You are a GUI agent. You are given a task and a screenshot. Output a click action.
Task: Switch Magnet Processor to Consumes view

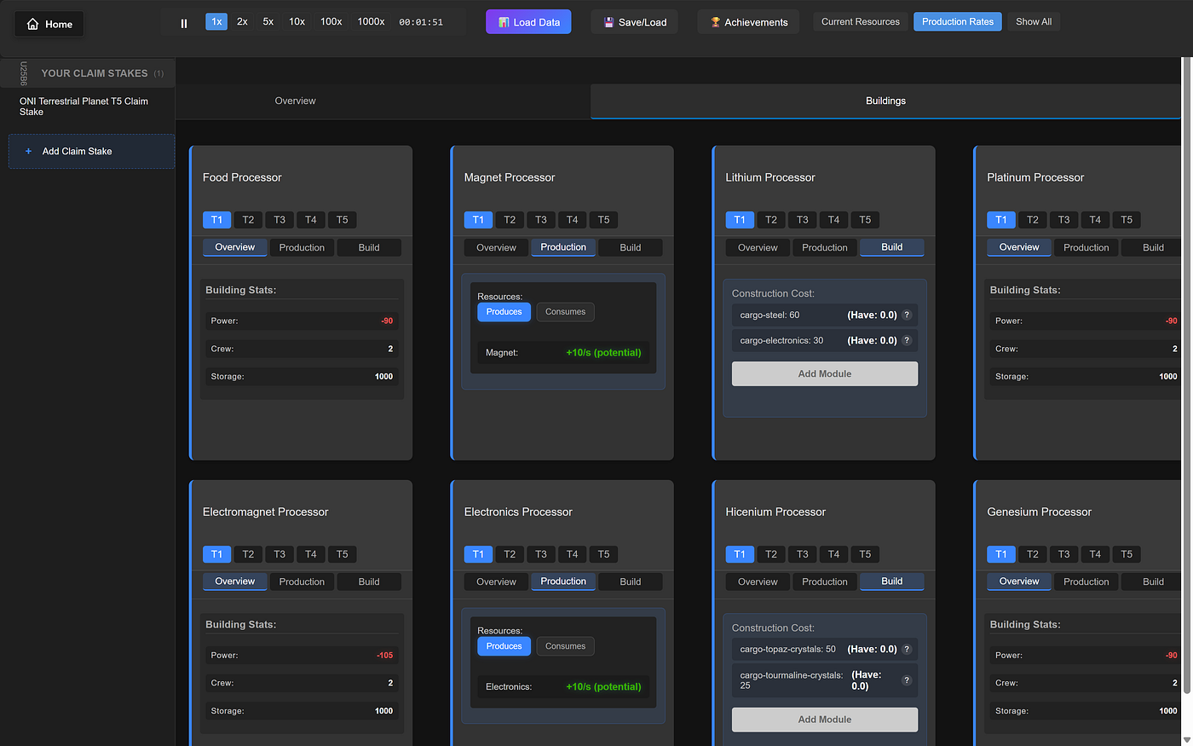coord(565,311)
